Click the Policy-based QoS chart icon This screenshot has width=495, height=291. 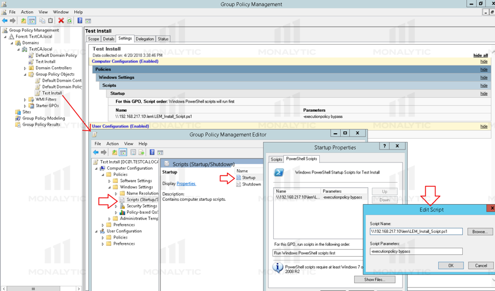123,212
